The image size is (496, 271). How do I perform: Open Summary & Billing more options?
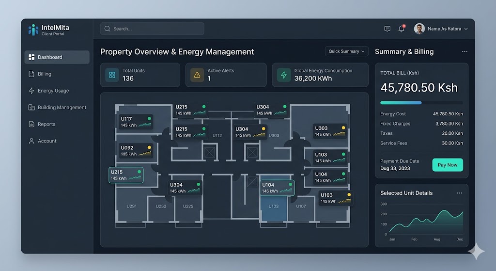coord(465,51)
